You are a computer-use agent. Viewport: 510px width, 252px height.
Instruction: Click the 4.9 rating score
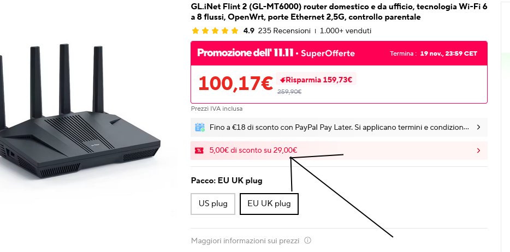click(249, 31)
